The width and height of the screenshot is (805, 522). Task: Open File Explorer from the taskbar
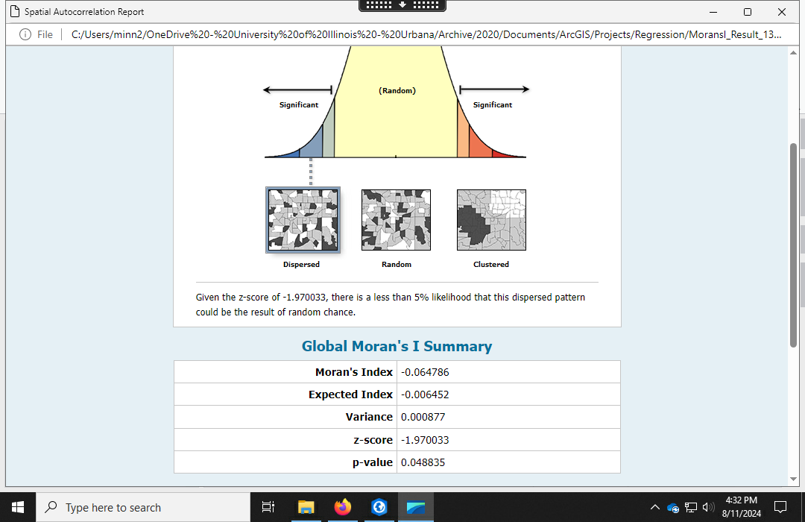(306, 507)
